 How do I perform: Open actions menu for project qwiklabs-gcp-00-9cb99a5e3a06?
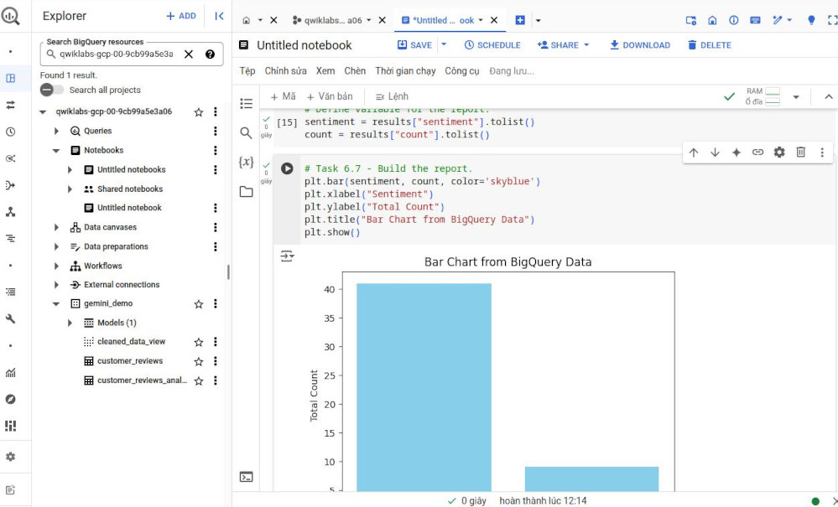click(x=216, y=111)
